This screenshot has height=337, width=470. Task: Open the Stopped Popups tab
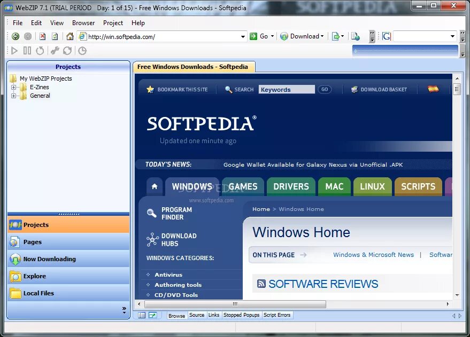[x=241, y=315]
